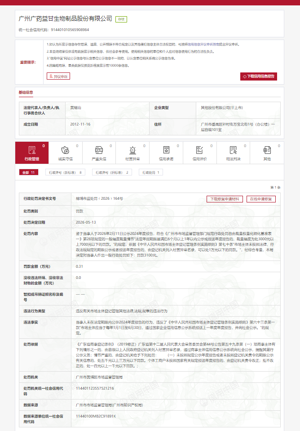Click the 罚款 penalty category value
Viewport: 300px width, 431px height.
tap(79, 211)
